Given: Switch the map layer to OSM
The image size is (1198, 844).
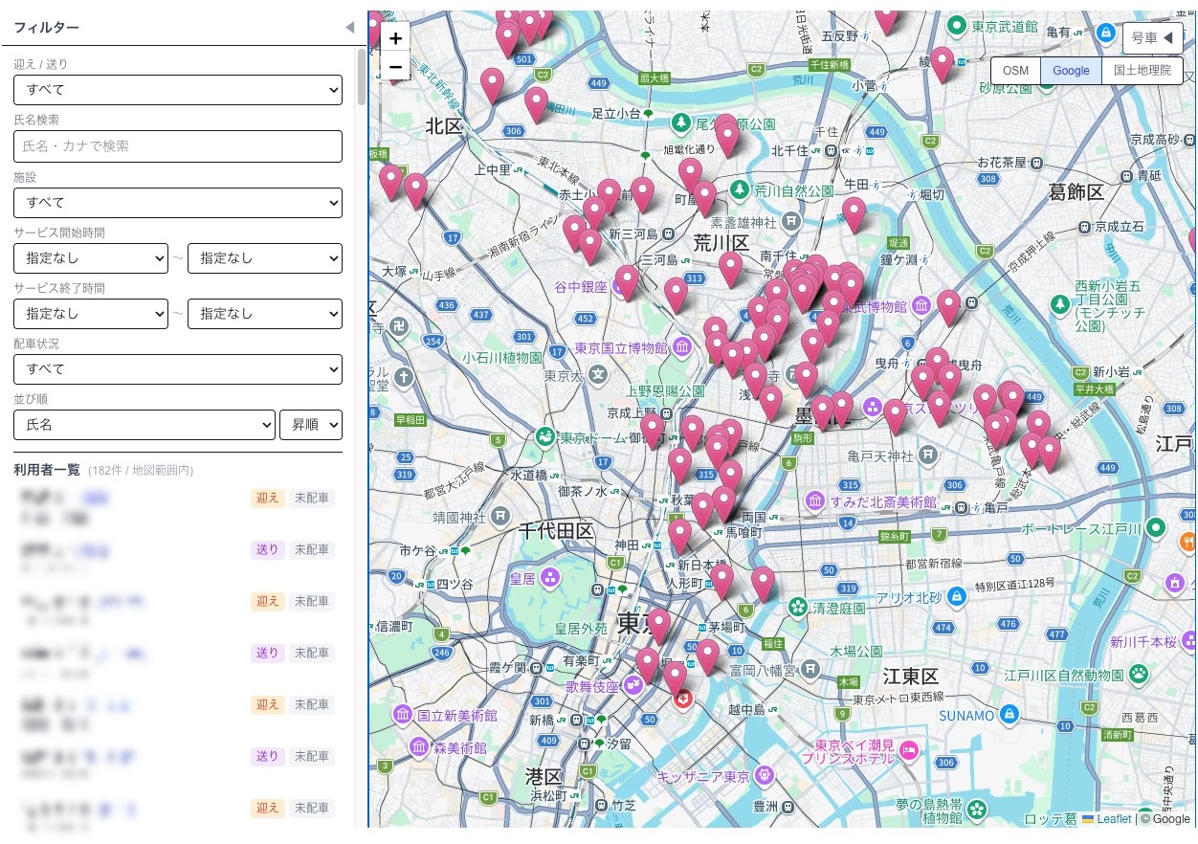Looking at the screenshot, I should pos(1015,71).
